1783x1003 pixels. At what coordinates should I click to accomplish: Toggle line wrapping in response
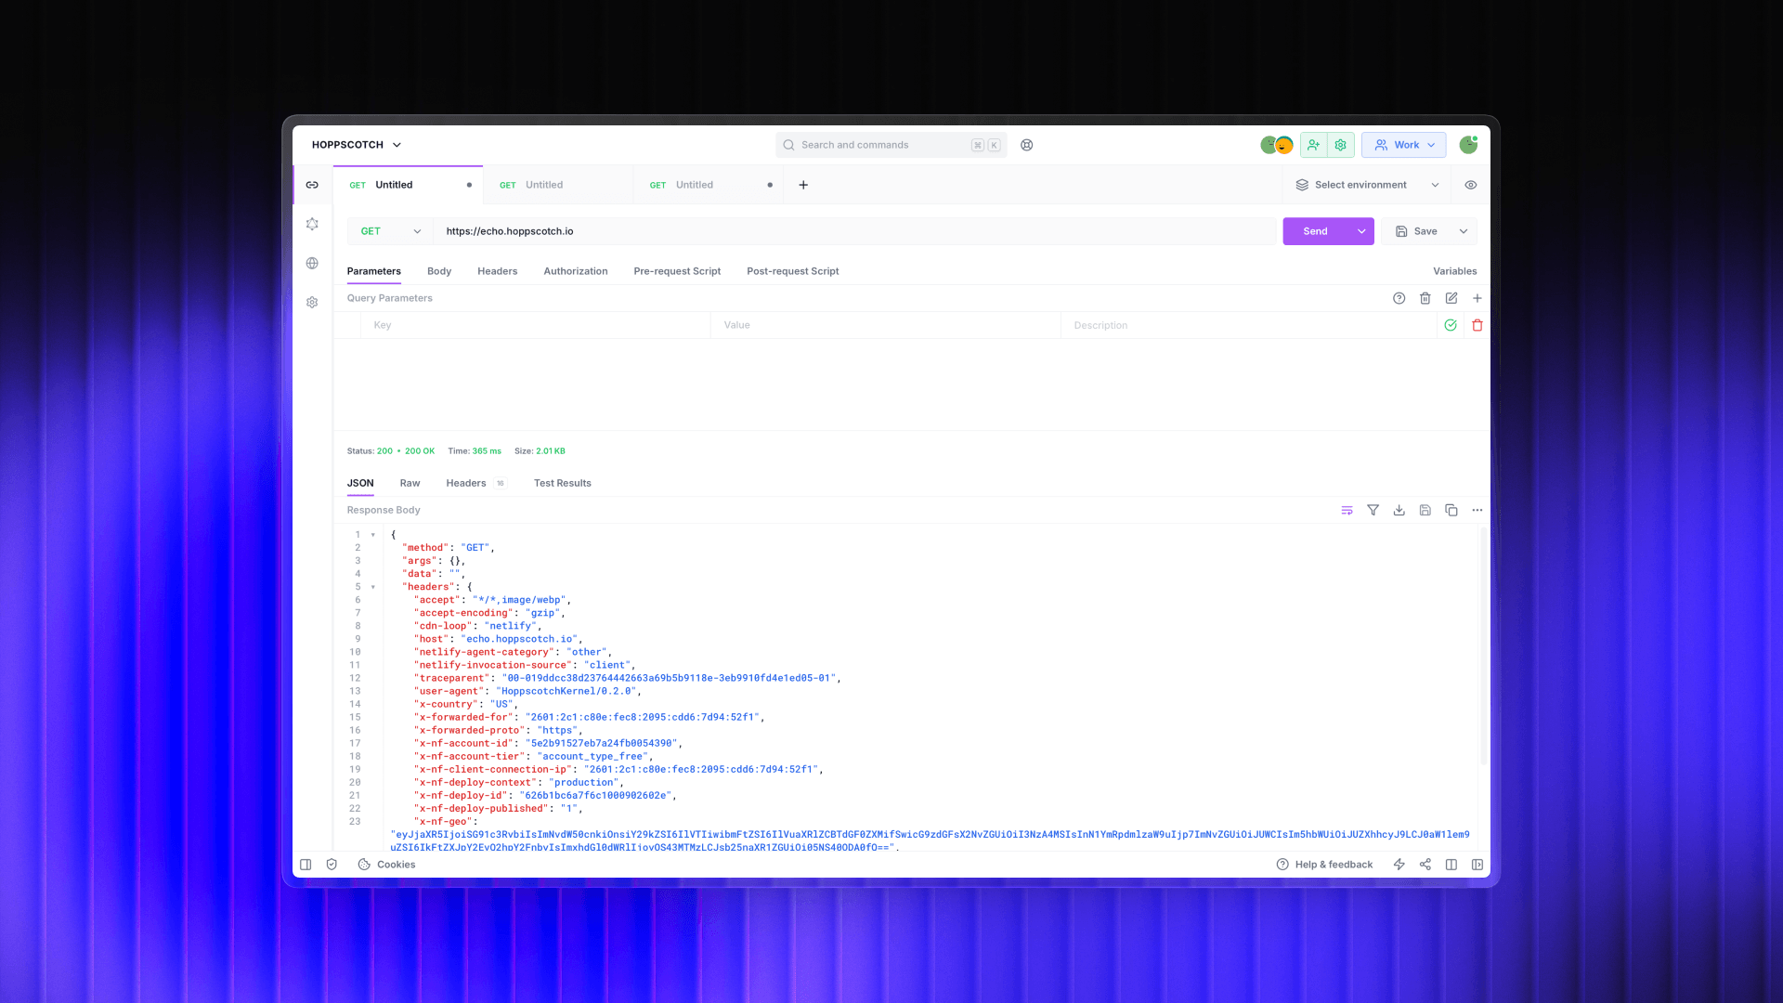[x=1347, y=510]
